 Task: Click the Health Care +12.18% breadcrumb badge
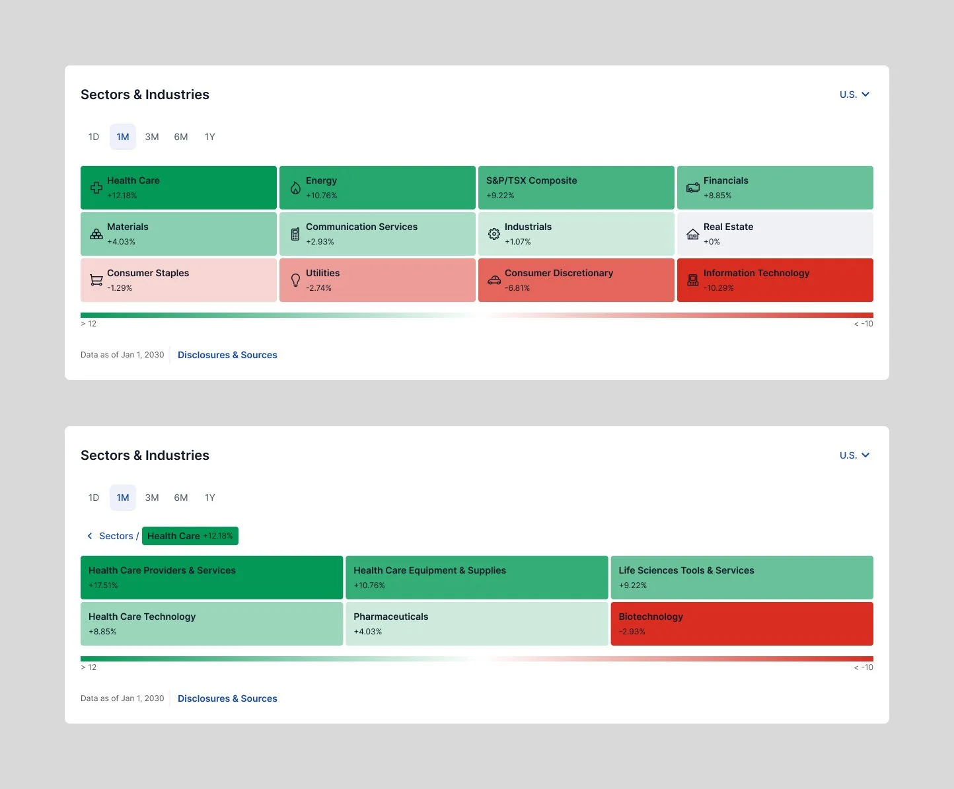190,536
